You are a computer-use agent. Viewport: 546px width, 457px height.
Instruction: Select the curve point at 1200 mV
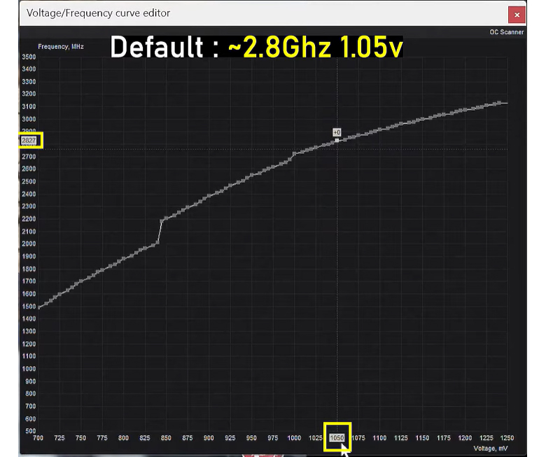click(464, 110)
